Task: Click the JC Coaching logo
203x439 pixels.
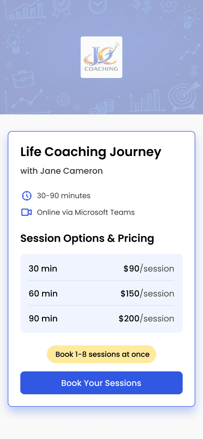Action: 101,57
